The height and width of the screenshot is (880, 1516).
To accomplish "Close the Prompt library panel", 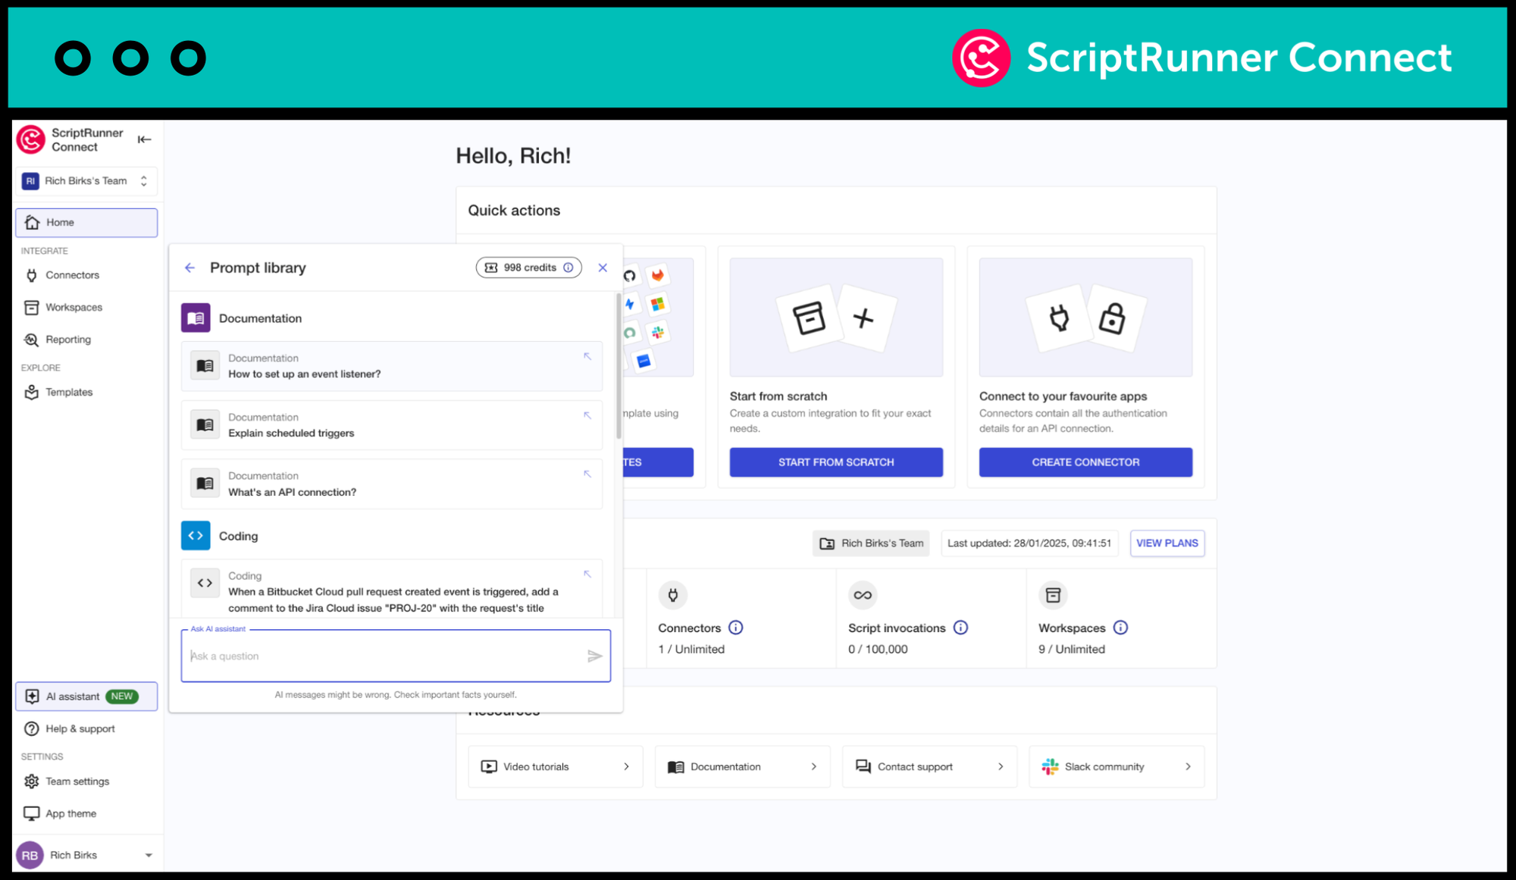I will (603, 268).
